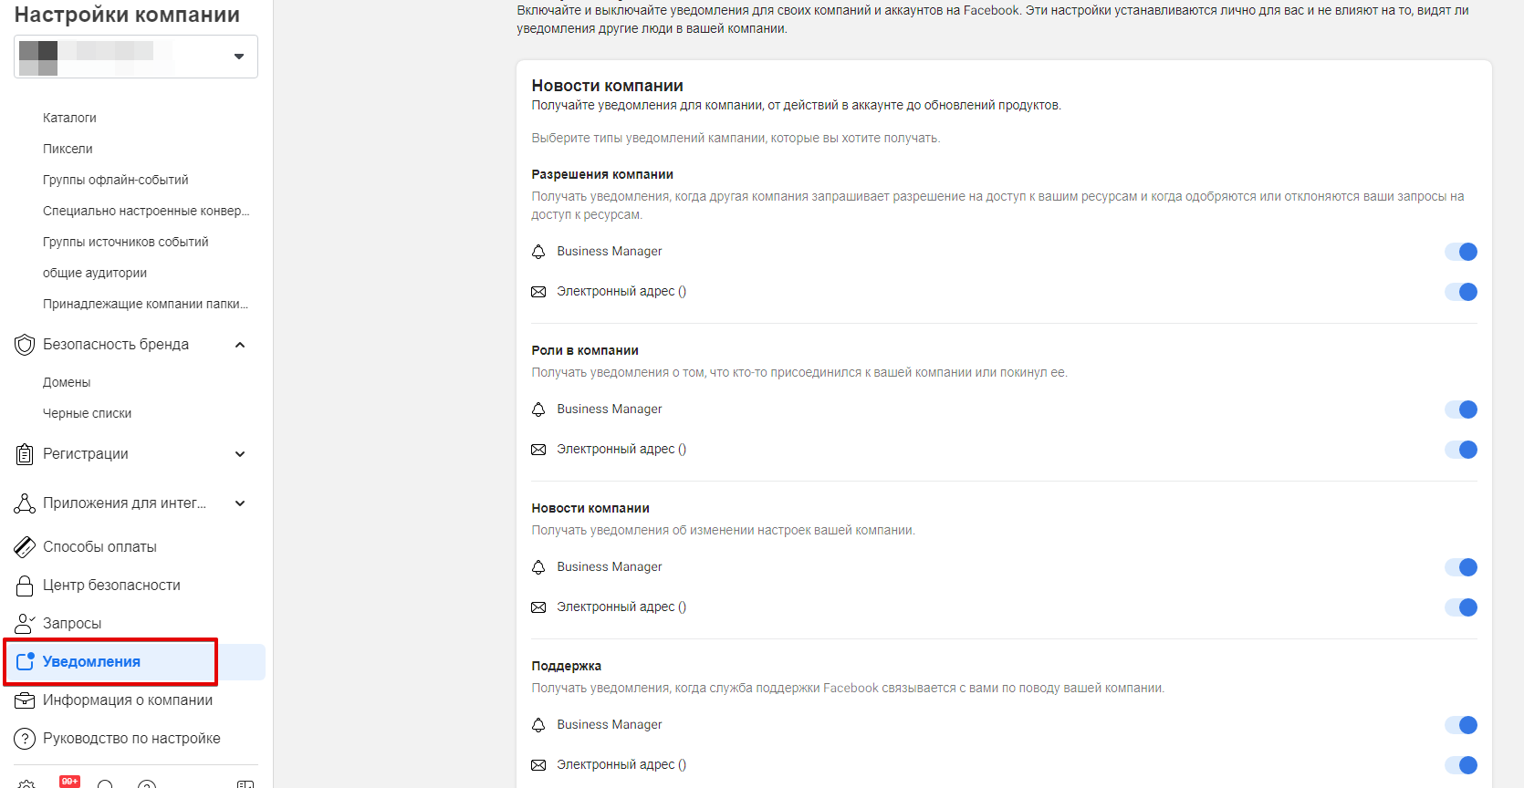Viewport: 1524px width, 788px height.
Task: Open Черные списки page
Action: coord(87,413)
